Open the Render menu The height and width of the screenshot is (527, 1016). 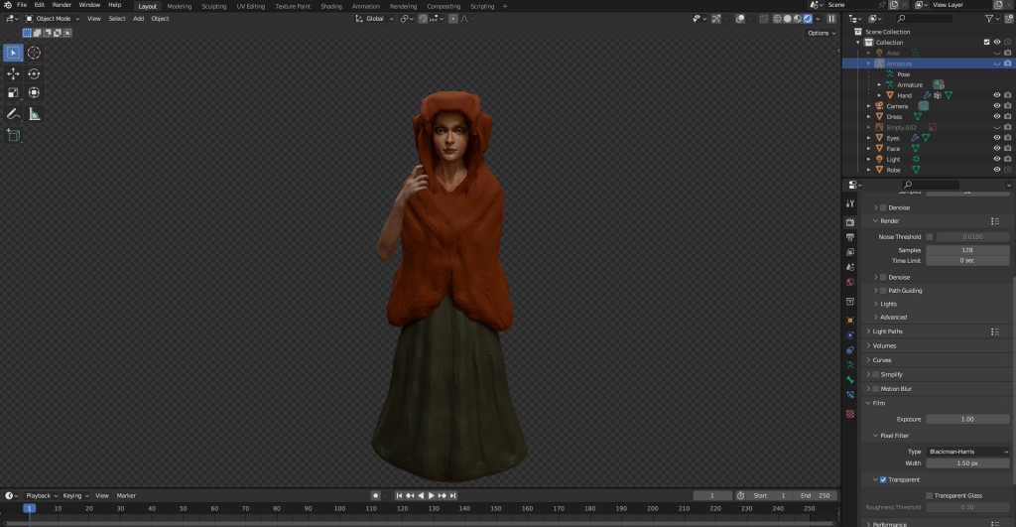[x=62, y=5]
